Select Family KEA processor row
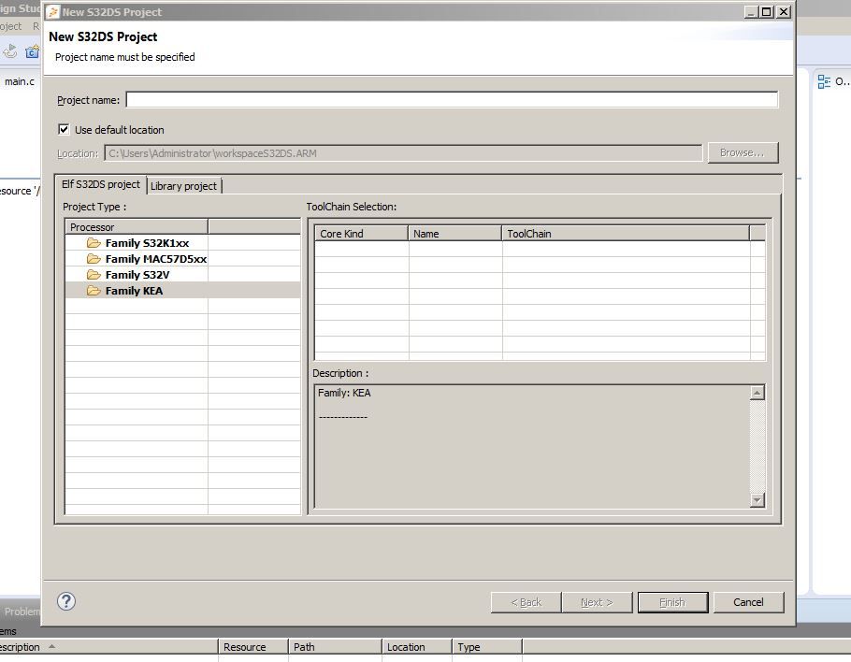Screen dimensions: 851x662 coord(182,291)
